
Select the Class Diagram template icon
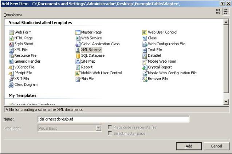(x=11, y=85)
